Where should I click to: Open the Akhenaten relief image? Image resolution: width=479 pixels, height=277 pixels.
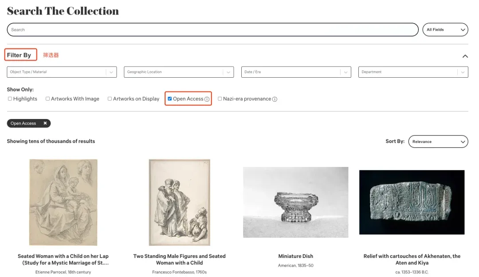412,202
